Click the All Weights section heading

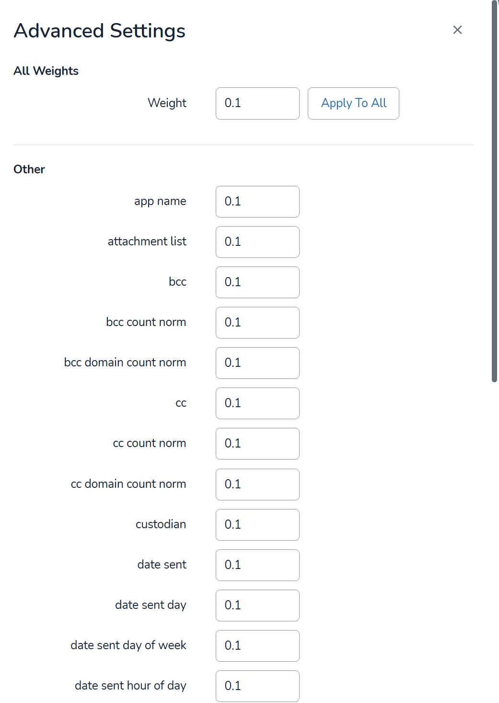point(46,71)
